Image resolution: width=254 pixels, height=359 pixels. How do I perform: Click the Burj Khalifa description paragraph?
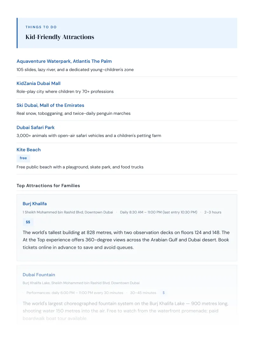126,240
